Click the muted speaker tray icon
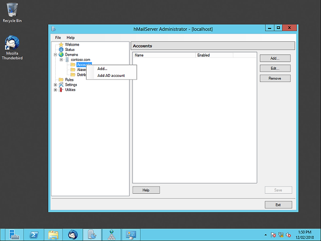Viewport: 321px width, 241px height. [x=288, y=235]
